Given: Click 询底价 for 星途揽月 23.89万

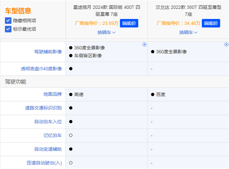Looking at the screenshot, I should (129, 23).
